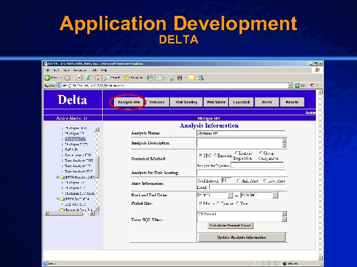This screenshot has width=357, height=267.
Task: Switch to the Results tab
Action: [x=292, y=102]
